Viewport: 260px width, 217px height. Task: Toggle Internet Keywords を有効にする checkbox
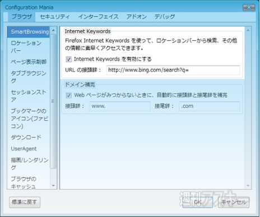pyautogui.click(x=68, y=59)
